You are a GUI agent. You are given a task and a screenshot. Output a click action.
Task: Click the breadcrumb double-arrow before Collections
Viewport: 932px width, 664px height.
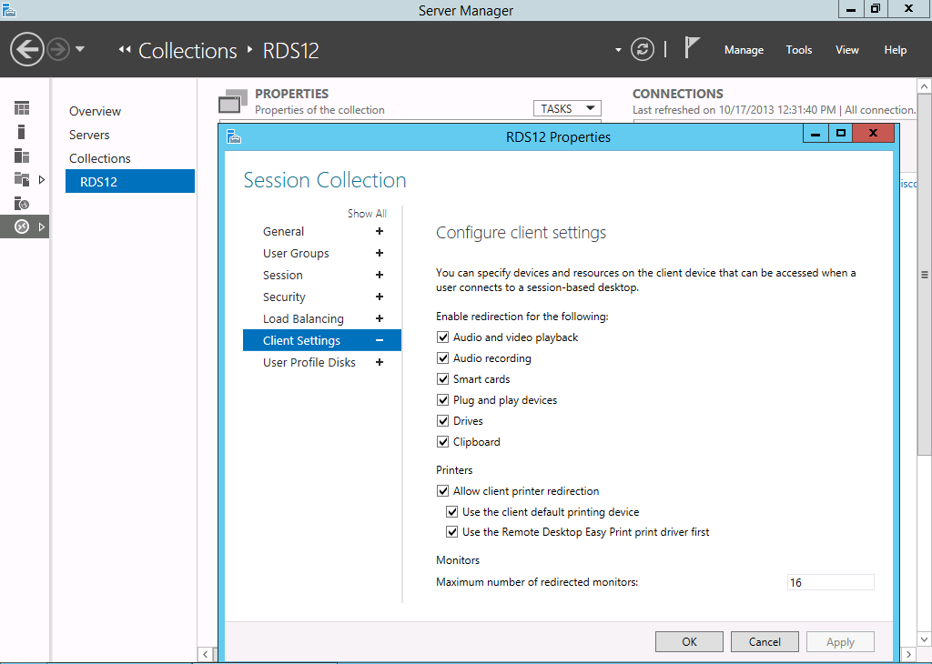(x=124, y=50)
